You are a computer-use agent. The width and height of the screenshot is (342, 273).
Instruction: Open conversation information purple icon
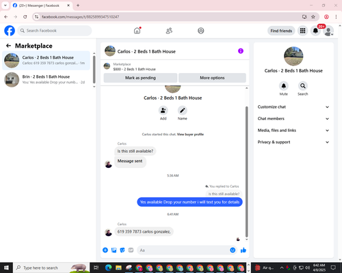[x=241, y=51]
